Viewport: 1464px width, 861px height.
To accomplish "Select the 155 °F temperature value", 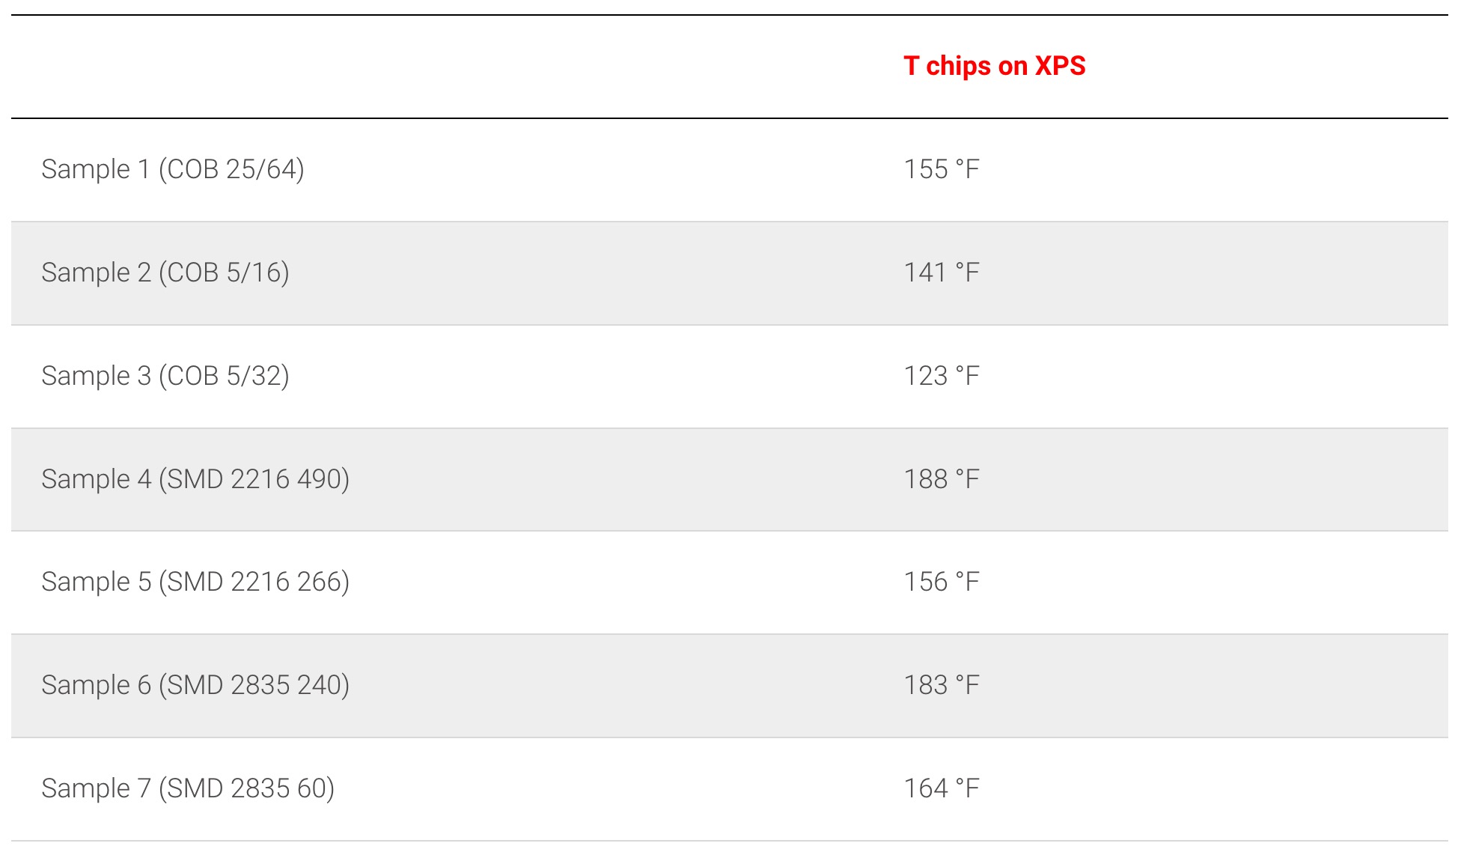I will [941, 169].
